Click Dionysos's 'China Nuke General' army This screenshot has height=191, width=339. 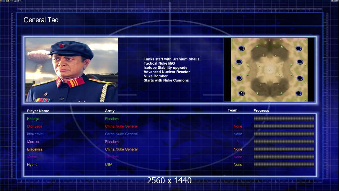pos(121,126)
